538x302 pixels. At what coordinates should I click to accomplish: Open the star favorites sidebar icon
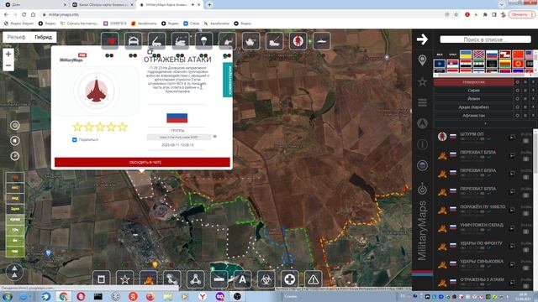coord(422,82)
